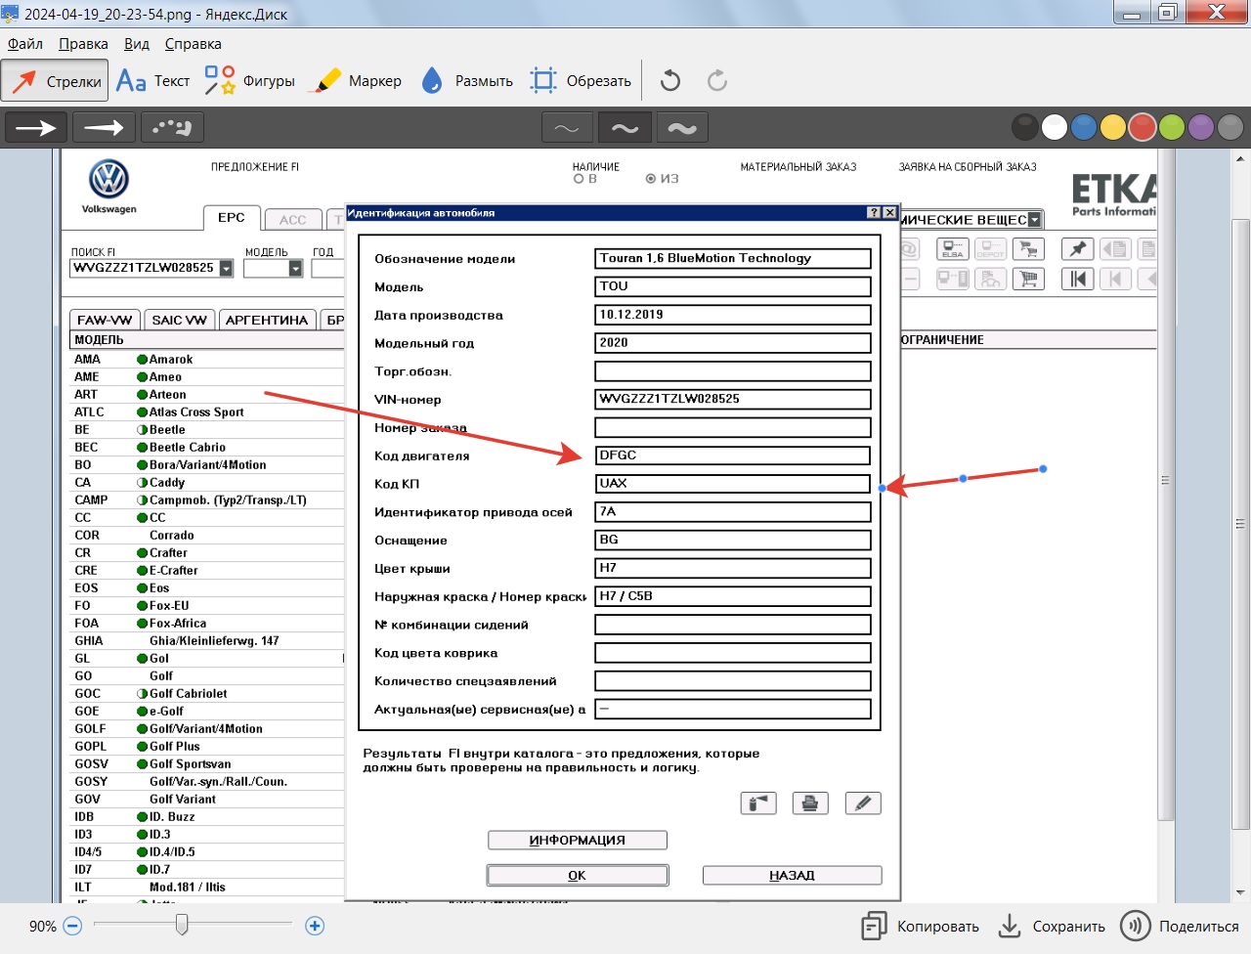Pick the bold straight arrow style
This screenshot has height=954, width=1251.
click(36, 127)
